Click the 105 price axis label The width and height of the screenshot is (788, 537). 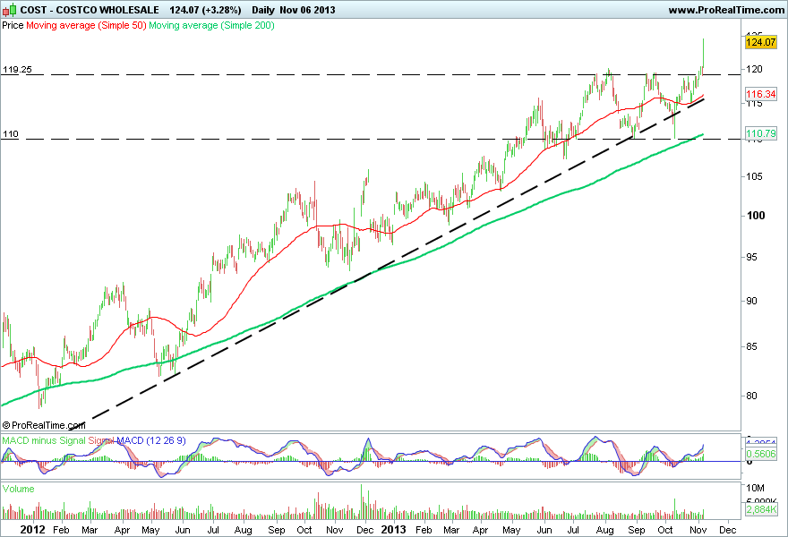pyautogui.click(x=754, y=176)
